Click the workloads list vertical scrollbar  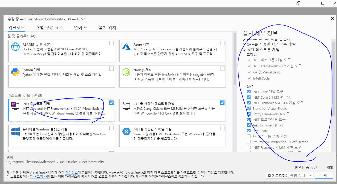coord(235,59)
